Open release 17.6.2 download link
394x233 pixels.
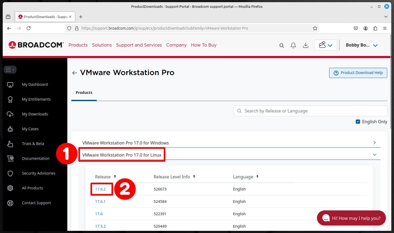pyautogui.click(x=100, y=189)
